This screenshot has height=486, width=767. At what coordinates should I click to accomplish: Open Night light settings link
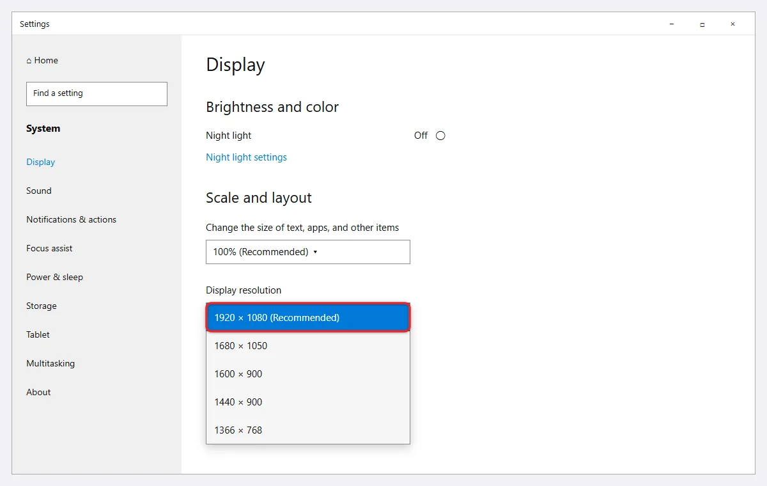tap(246, 157)
